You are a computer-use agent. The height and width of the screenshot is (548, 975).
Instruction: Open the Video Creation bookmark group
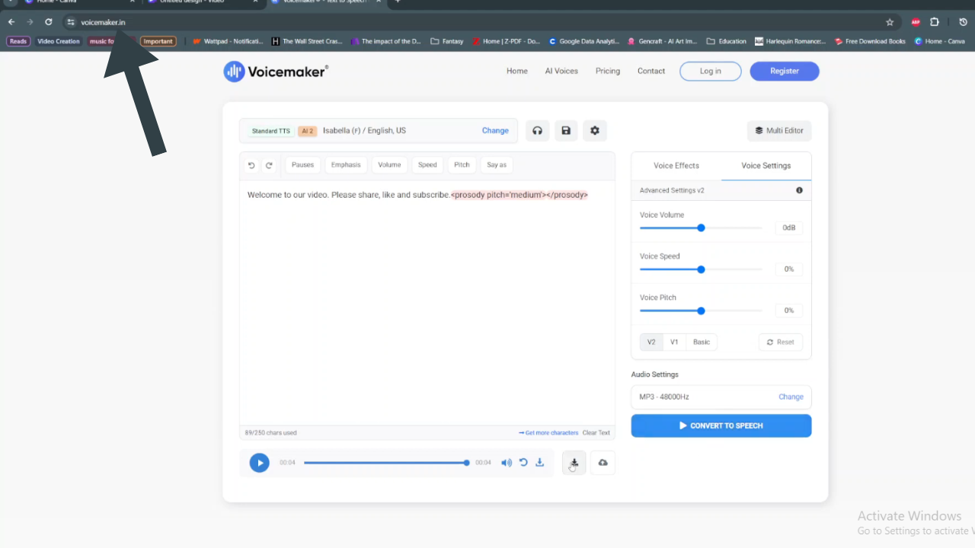coord(59,42)
